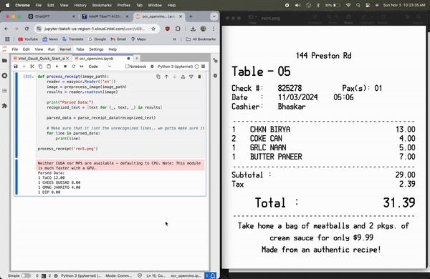Paste cell from clipboard in notebook toolbar
Image resolution: width=430 pixels, height=279 pixels.
[x=49, y=67]
